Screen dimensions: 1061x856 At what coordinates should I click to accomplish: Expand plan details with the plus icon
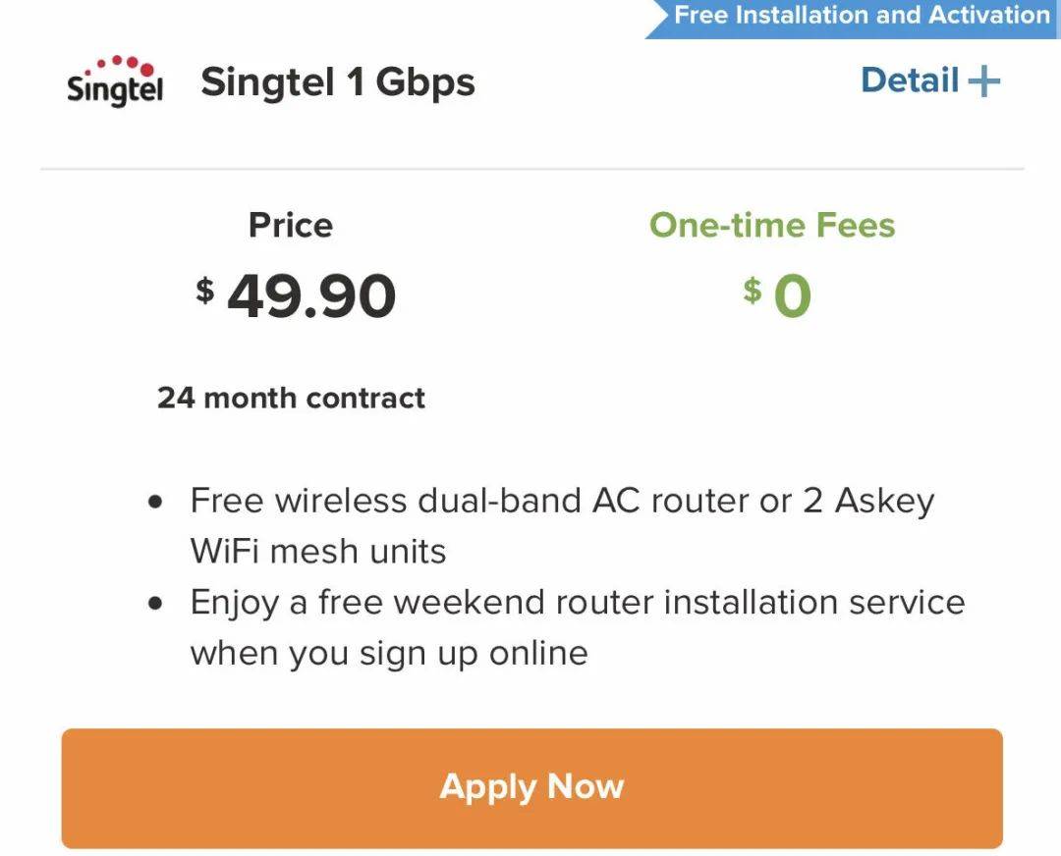[983, 81]
